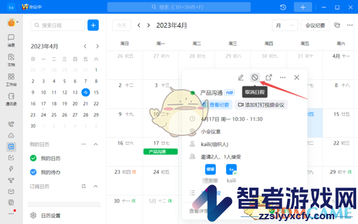Open event in new window icon

[x=268, y=78]
